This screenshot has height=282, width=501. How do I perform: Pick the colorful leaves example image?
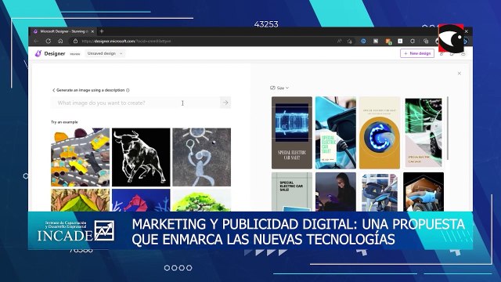coord(80,200)
